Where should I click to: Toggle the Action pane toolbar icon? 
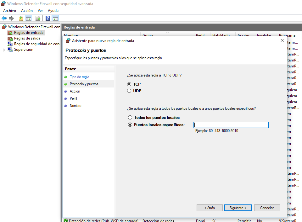click(x=55, y=18)
